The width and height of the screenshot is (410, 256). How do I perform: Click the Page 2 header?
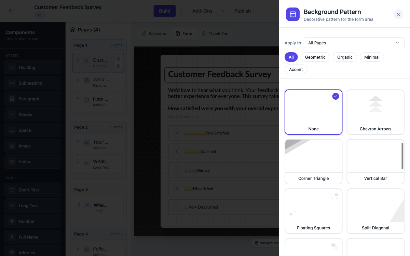click(x=98, y=127)
